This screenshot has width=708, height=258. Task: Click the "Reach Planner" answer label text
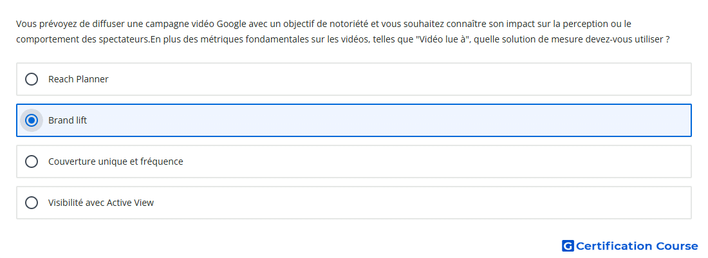79,79
